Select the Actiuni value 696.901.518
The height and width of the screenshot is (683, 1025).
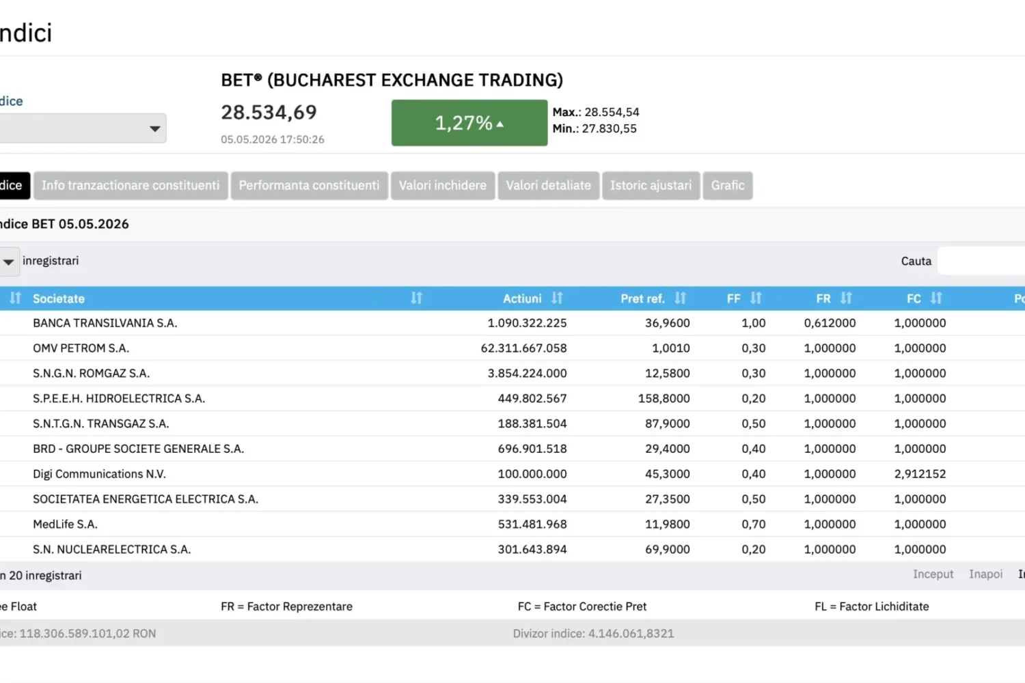pos(532,449)
